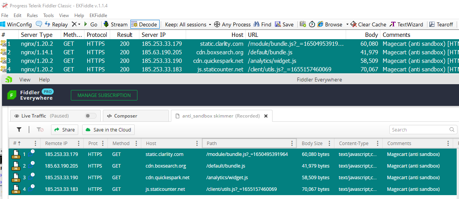Screen dimensions: 459x199
Task: Click Save in the Cloud button
Action: 108,130
